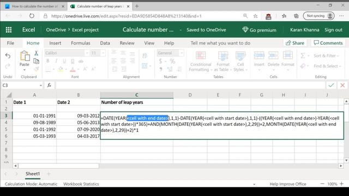Image resolution: width=349 pixels, height=196 pixels.
Task: Open the font size dropdown
Action: point(103,53)
